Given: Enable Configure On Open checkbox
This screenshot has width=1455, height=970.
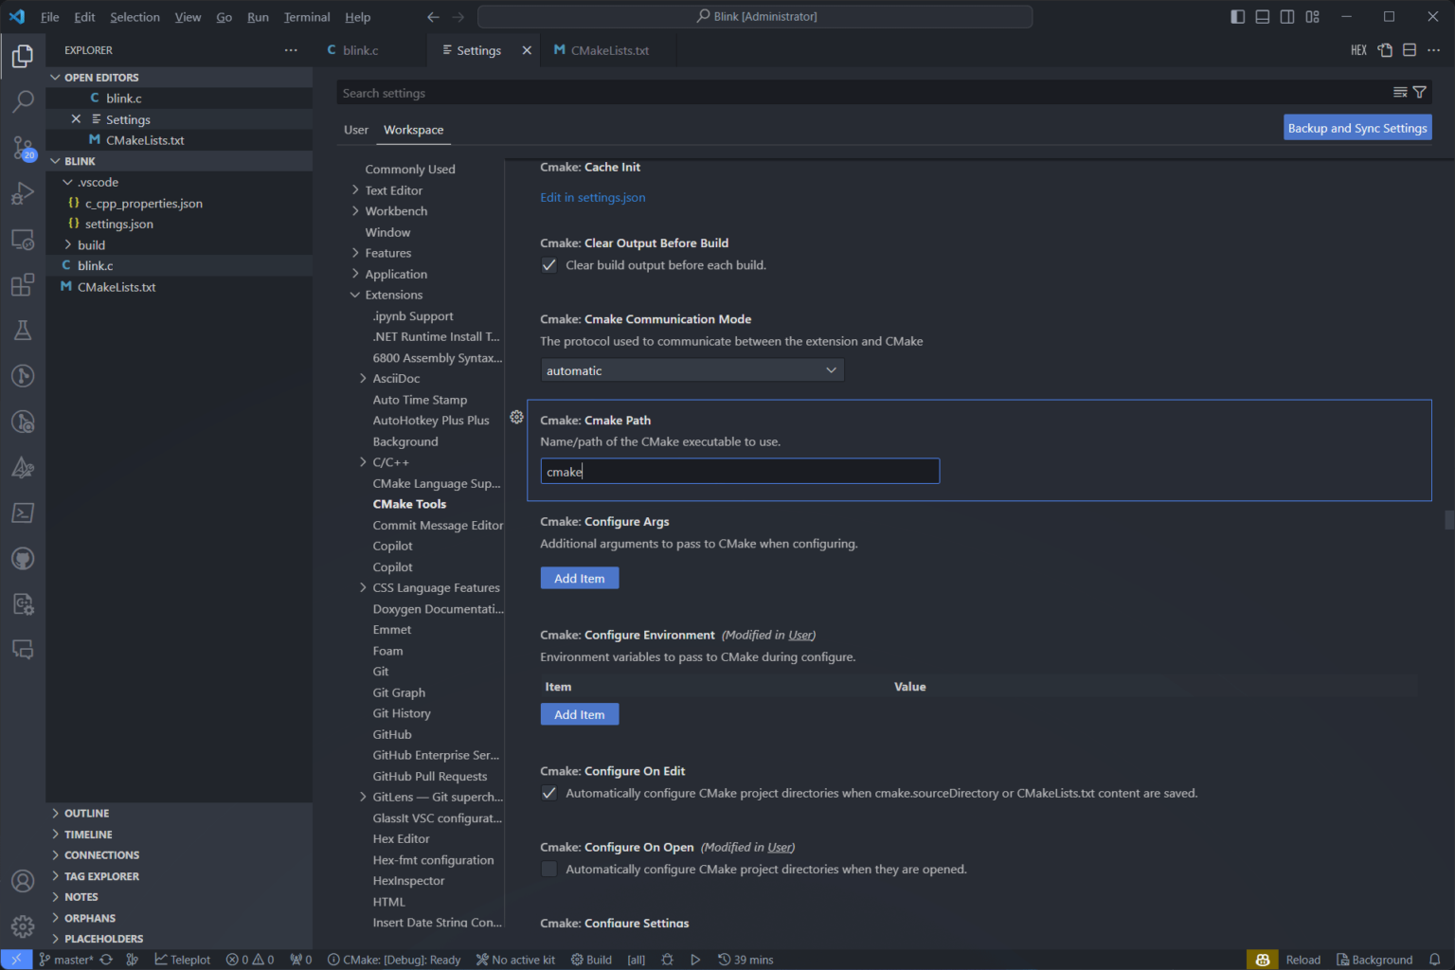Looking at the screenshot, I should click(549, 869).
